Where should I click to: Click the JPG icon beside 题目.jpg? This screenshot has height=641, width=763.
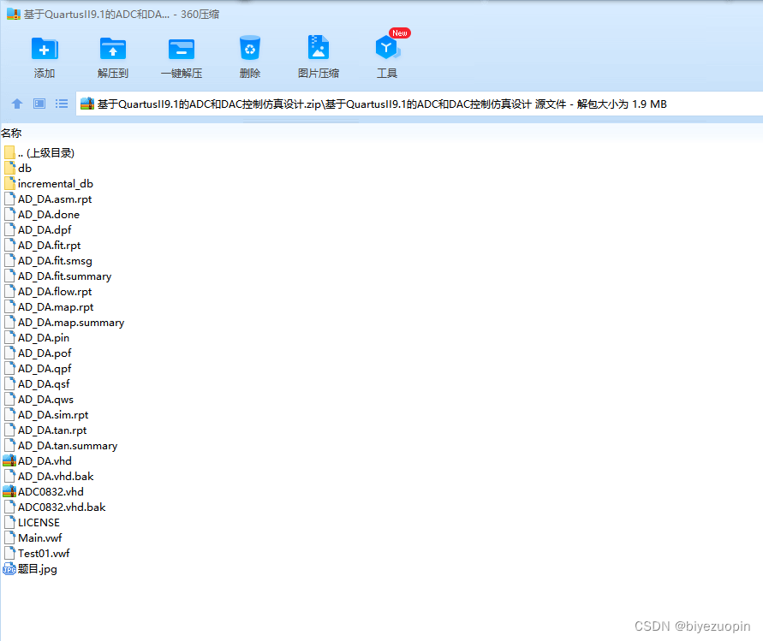pos(9,569)
